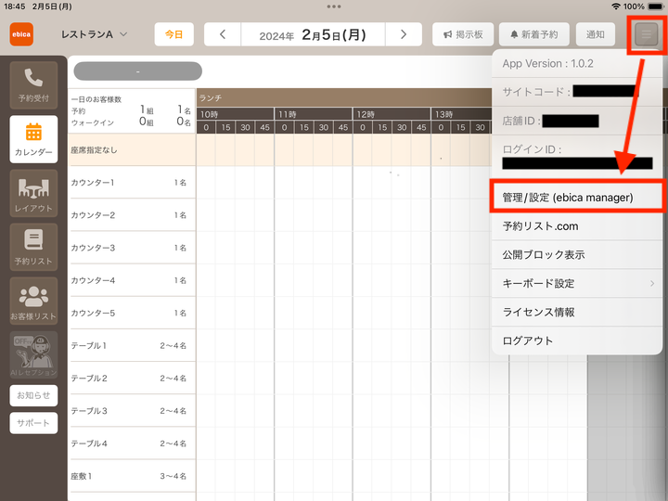Select the カウンター3 seat row
The height and width of the screenshot is (501, 668).
coord(132,248)
